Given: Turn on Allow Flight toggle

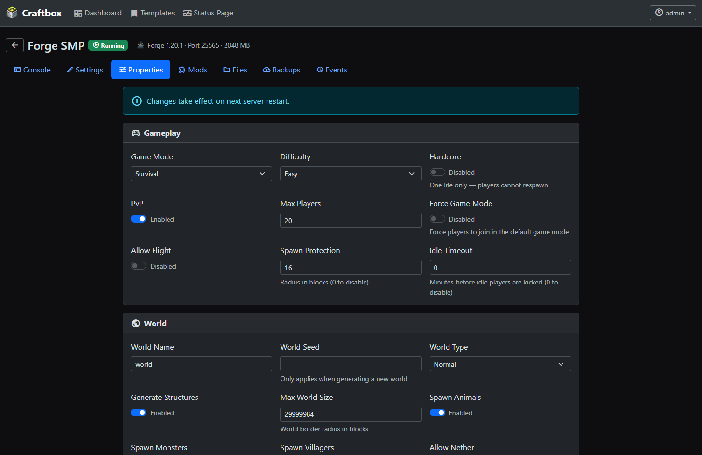Looking at the screenshot, I should pyautogui.click(x=139, y=266).
